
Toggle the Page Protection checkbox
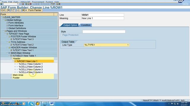[61, 35]
